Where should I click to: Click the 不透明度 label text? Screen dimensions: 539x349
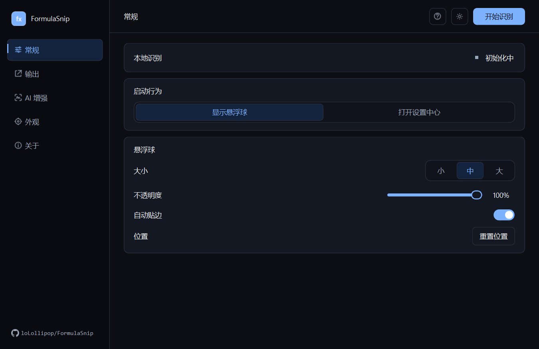click(148, 195)
